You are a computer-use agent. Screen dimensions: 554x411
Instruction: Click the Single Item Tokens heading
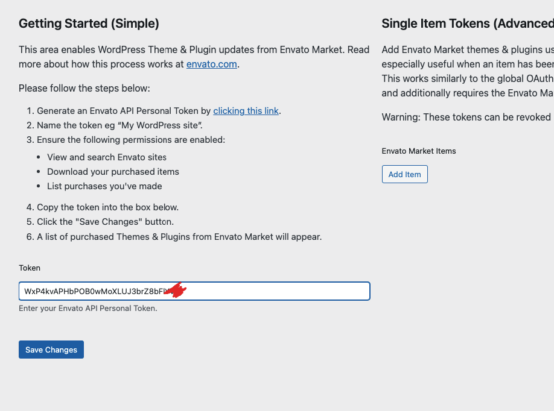click(x=468, y=24)
